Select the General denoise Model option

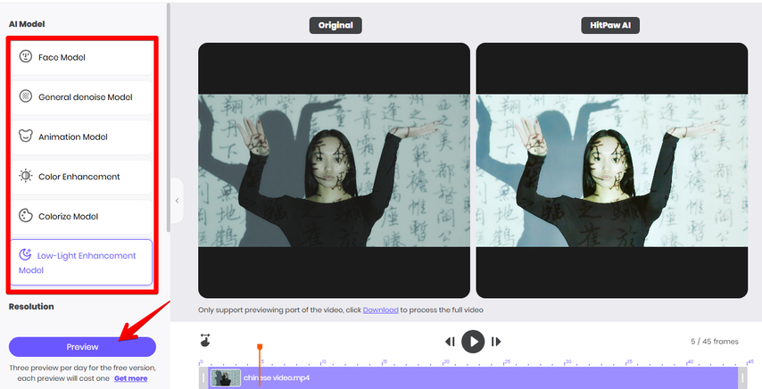click(x=81, y=96)
